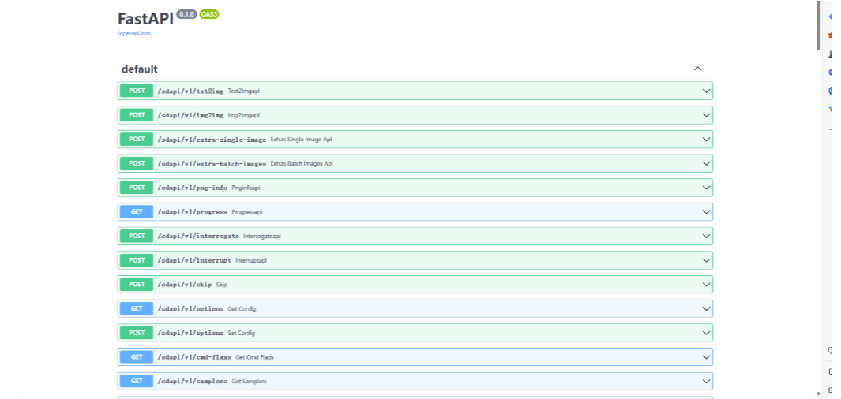Click the /sdapi/v1/interrupt path
Viewport: 841px width, 399px height.
pos(194,260)
